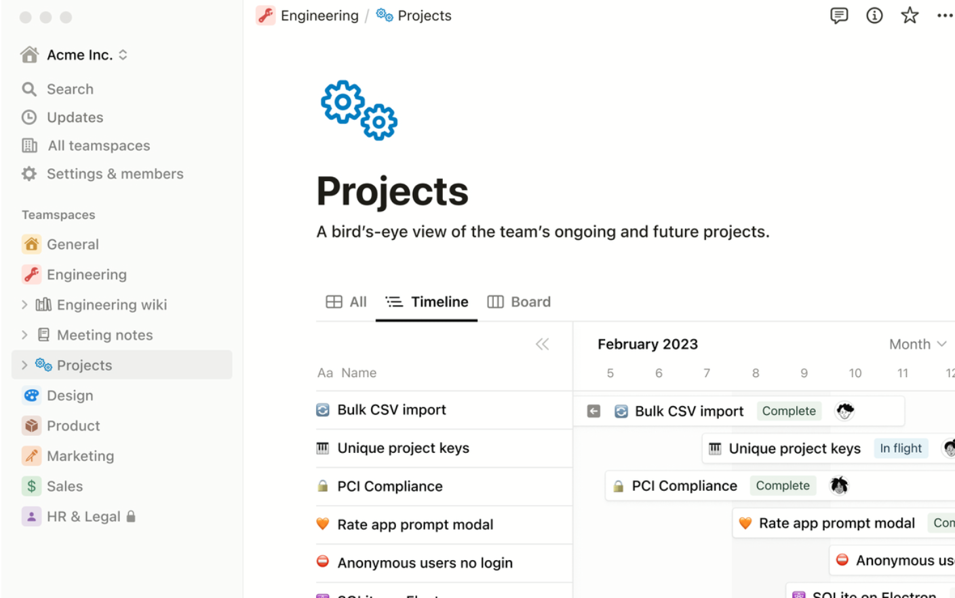
Task: Click the no-entry icon in Anonymous users row
Action: pyautogui.click(x=323, y=562)
